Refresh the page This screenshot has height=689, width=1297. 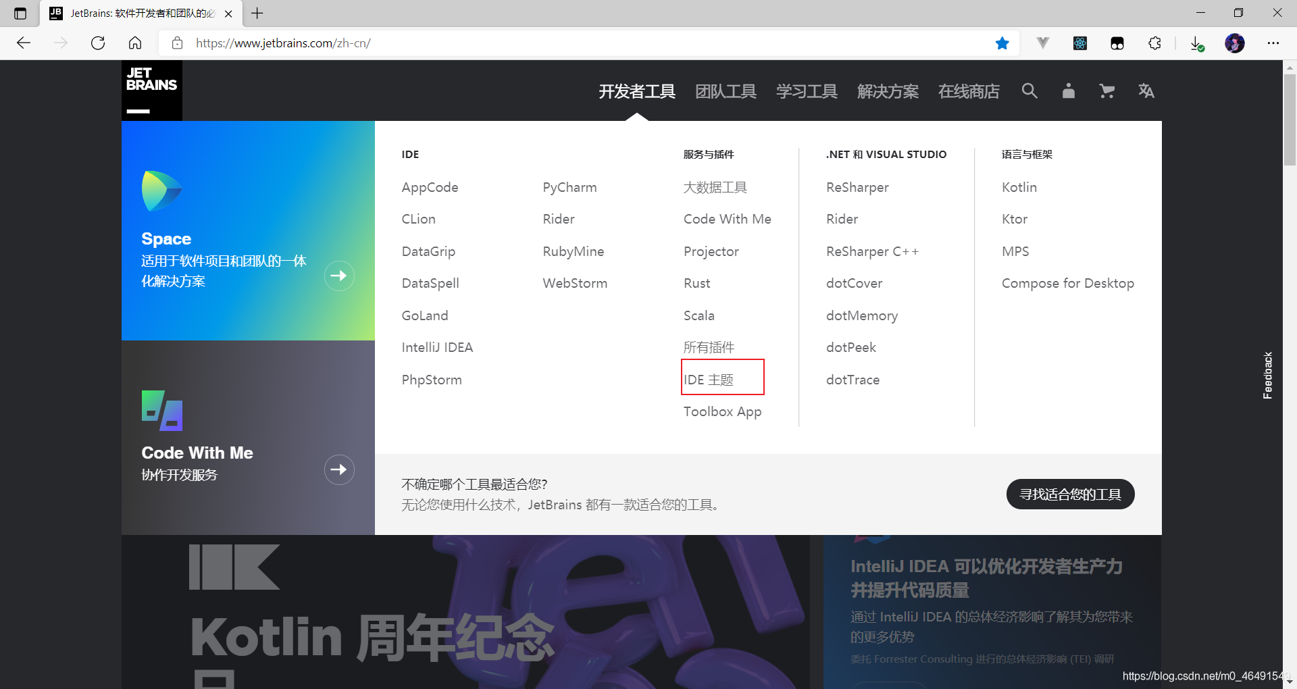pyautogui.click(x=98, y=43)
